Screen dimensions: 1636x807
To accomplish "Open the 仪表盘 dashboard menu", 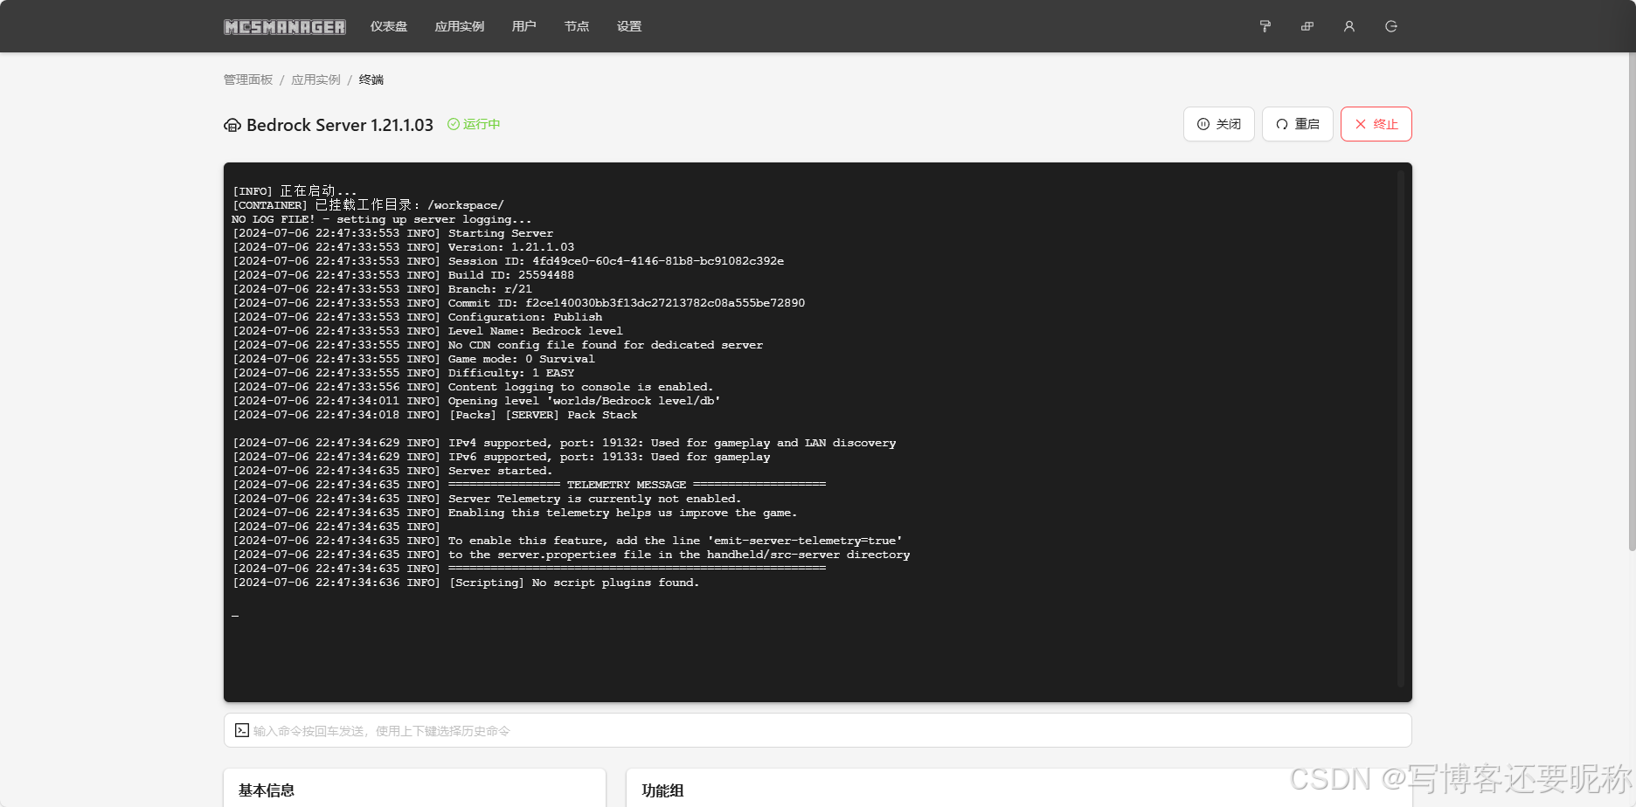I will point(389,27).
